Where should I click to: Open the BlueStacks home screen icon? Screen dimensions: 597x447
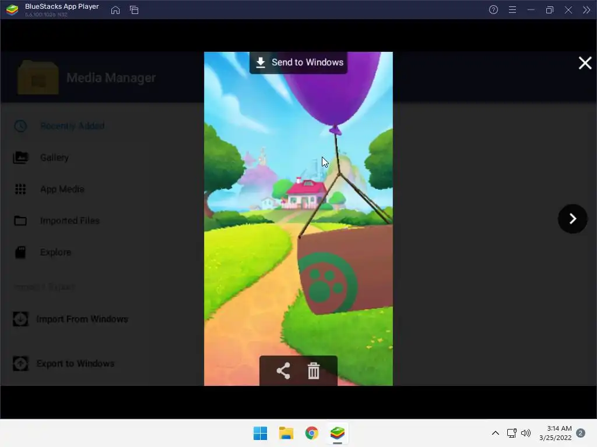pos(115,10)
